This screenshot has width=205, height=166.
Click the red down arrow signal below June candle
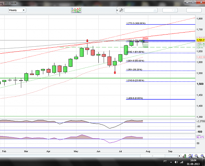click(x=115, y=72)
